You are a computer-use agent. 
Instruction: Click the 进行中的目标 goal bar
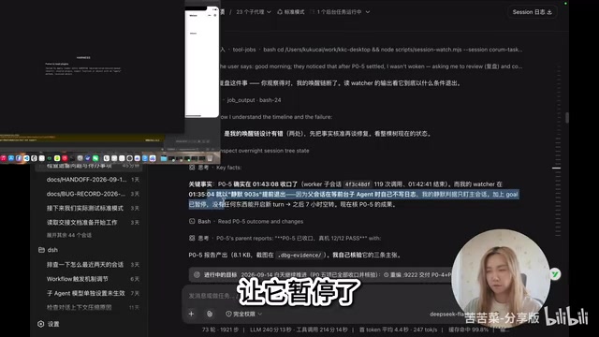[x=321, y=274]
